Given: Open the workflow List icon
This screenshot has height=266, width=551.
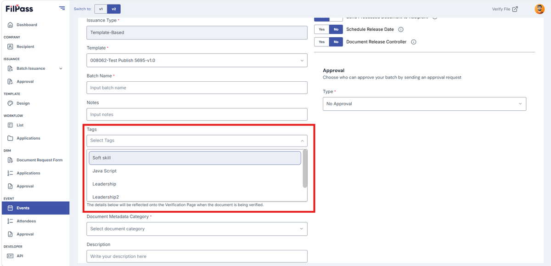Looking at the screenshot, I should click(x=11, y=125).
